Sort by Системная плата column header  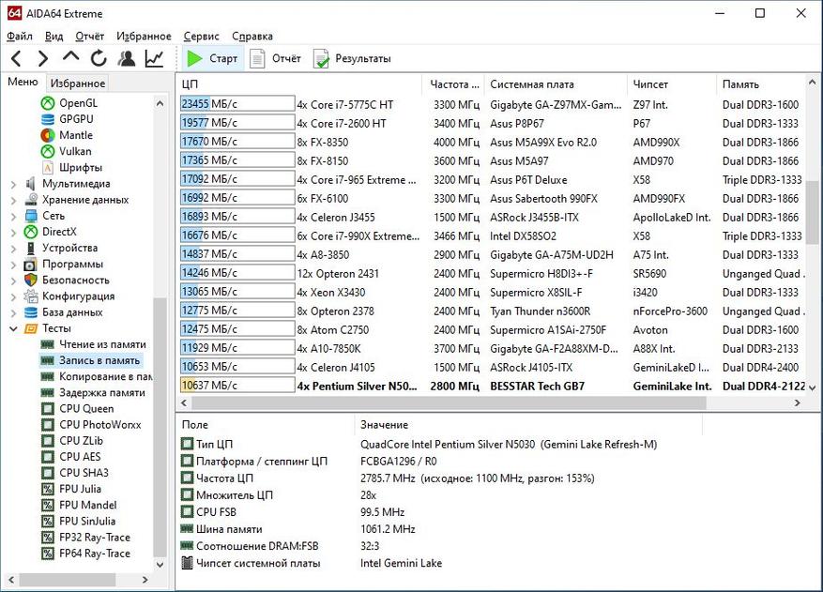pyautogui.click(x=556, y=84)
